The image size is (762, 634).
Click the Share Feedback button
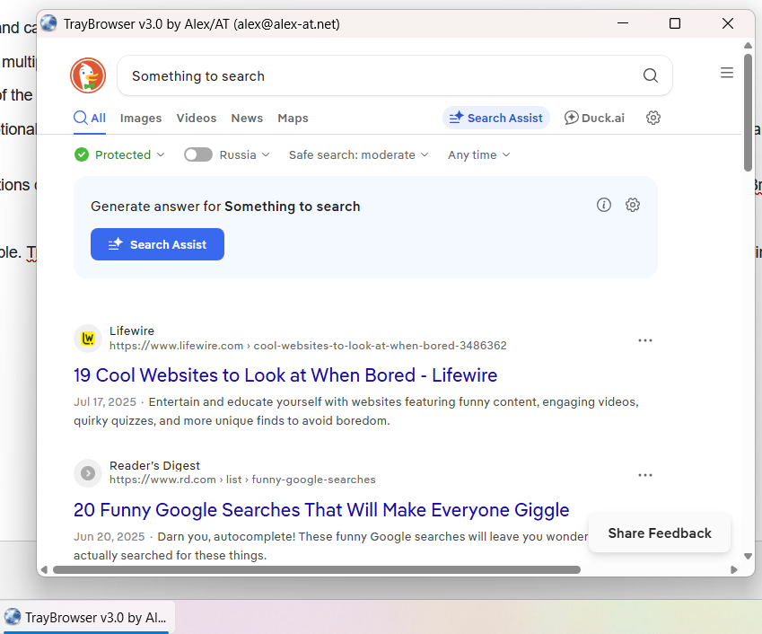tap(660, 533)
